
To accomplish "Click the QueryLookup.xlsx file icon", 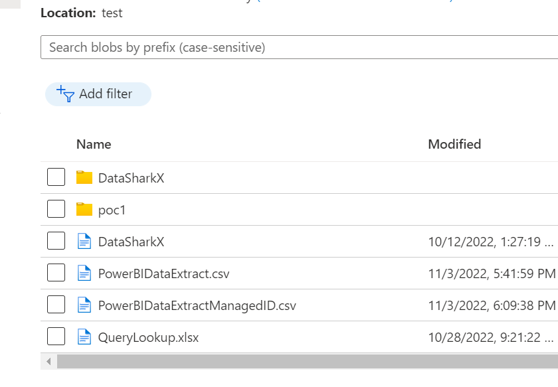I will coord(84,337).
